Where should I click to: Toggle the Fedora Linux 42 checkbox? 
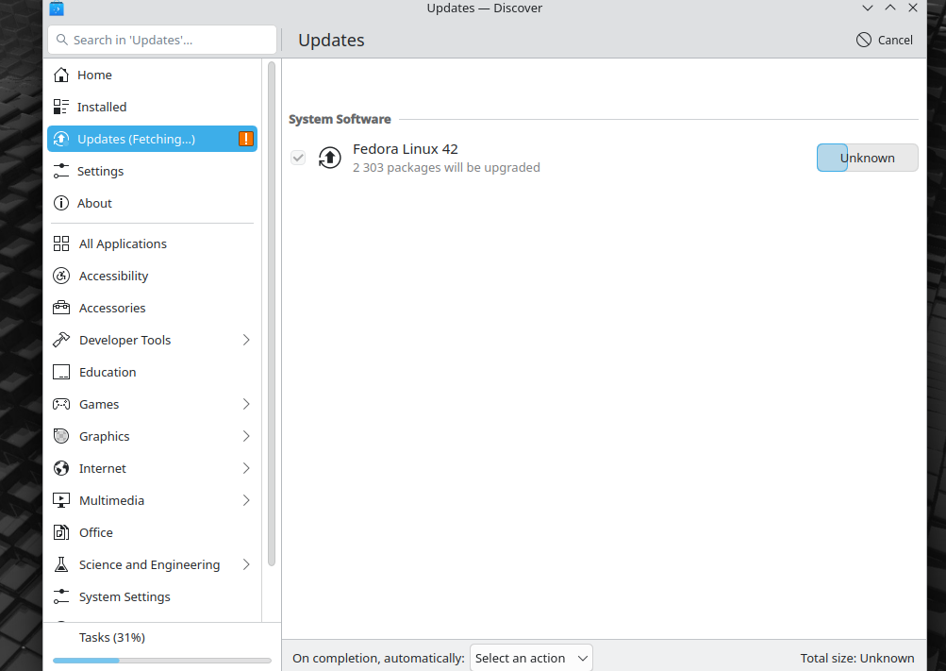[x=297, y=158]
